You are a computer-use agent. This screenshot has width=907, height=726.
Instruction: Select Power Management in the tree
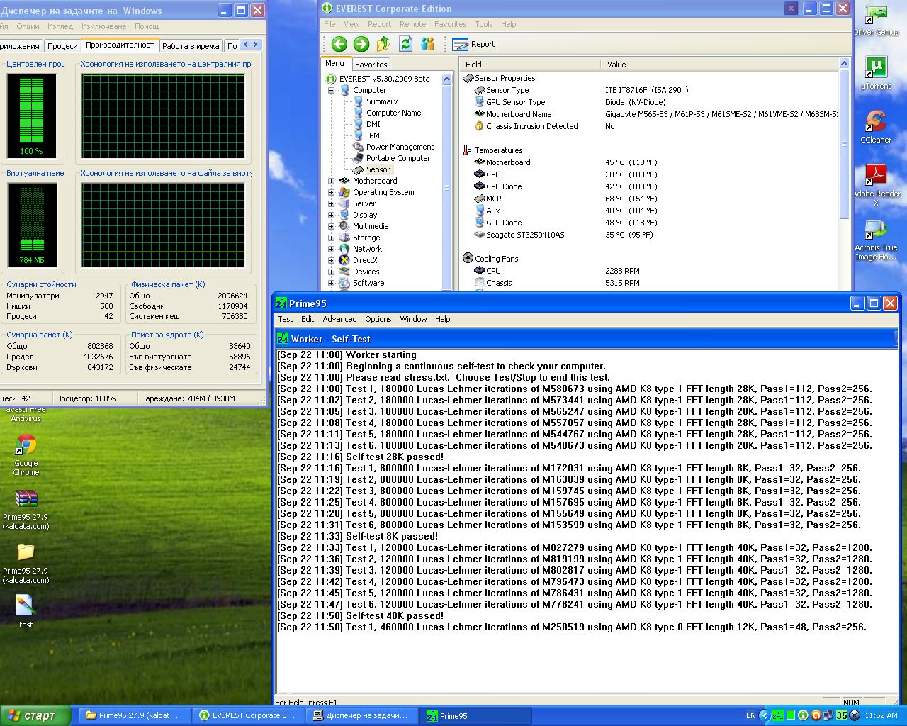400,147
